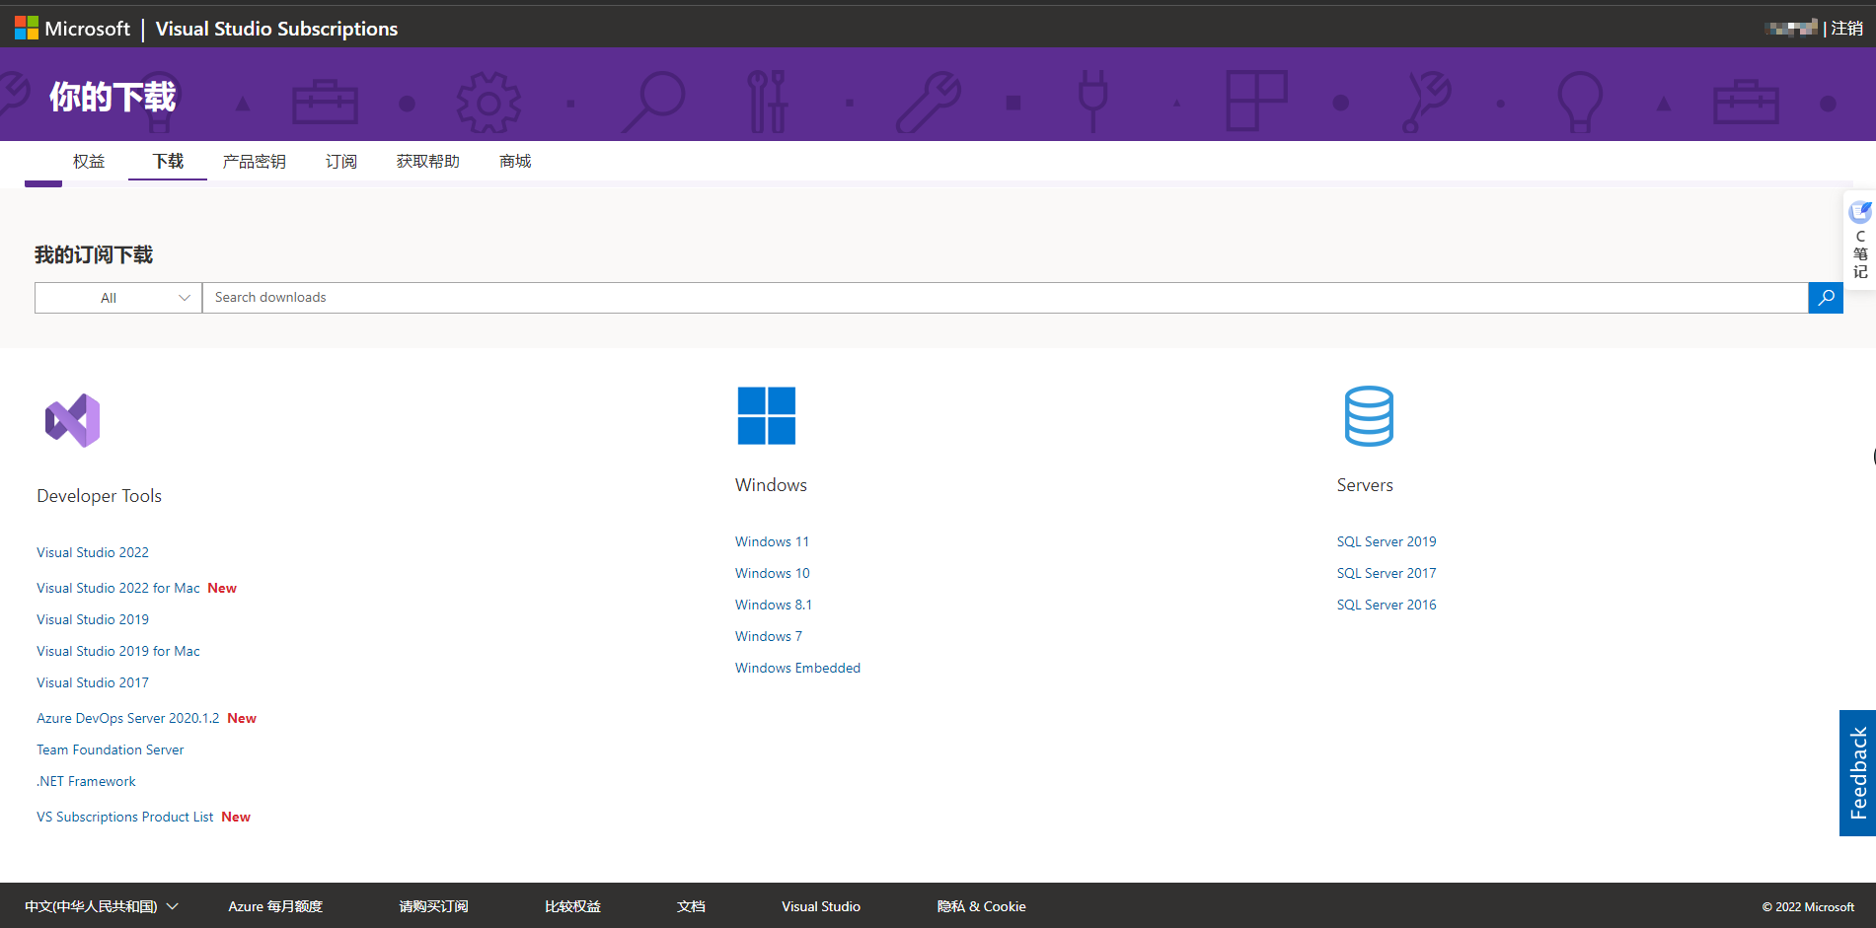Open Visual Studio 2022 for Mac link
This screenshot has height=928, width=1876.
tap(118, 588)
